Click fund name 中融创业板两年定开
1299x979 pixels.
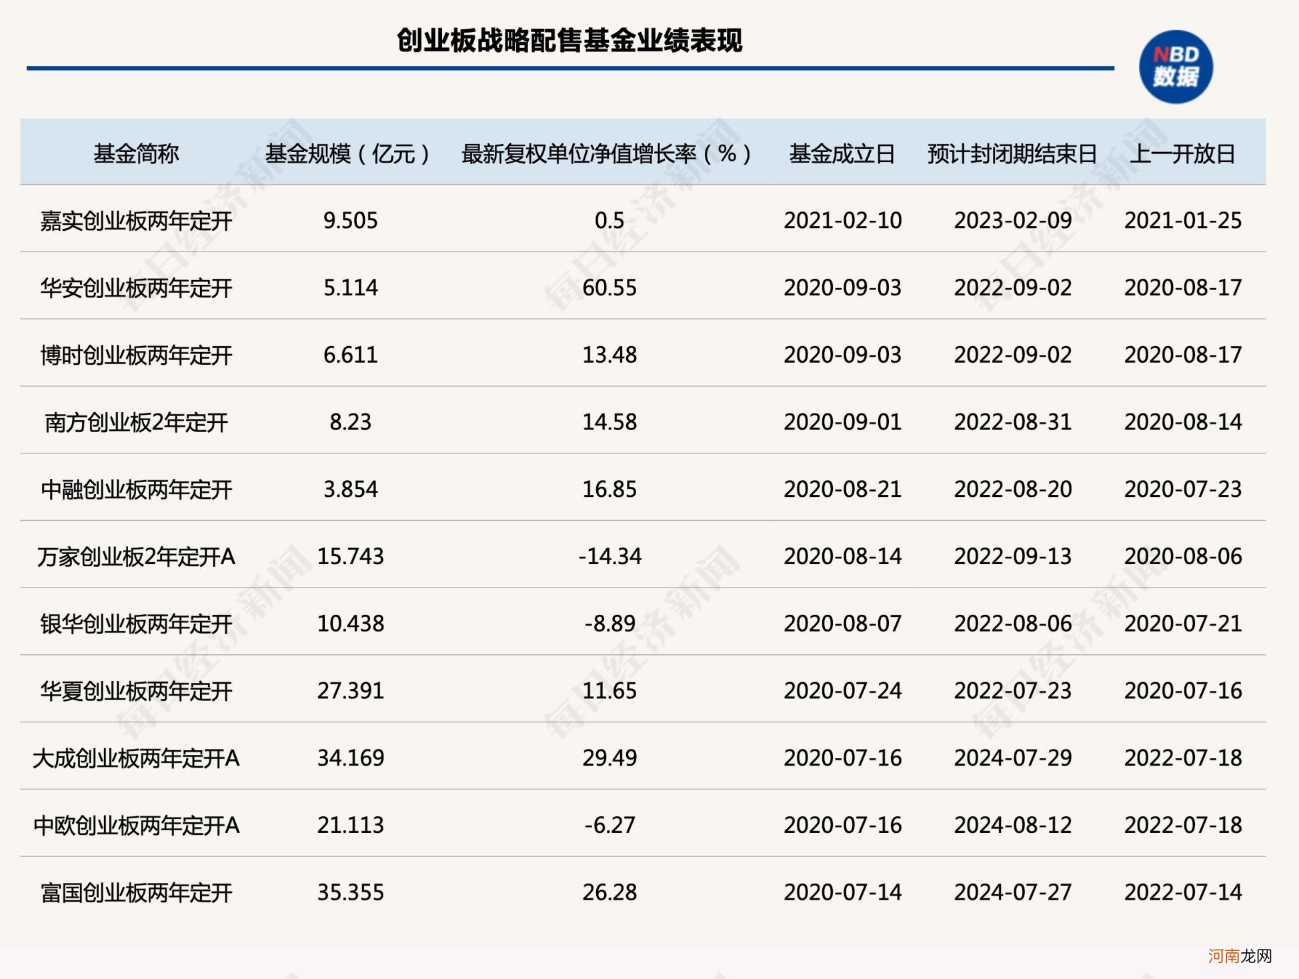(x=136, y=490)
